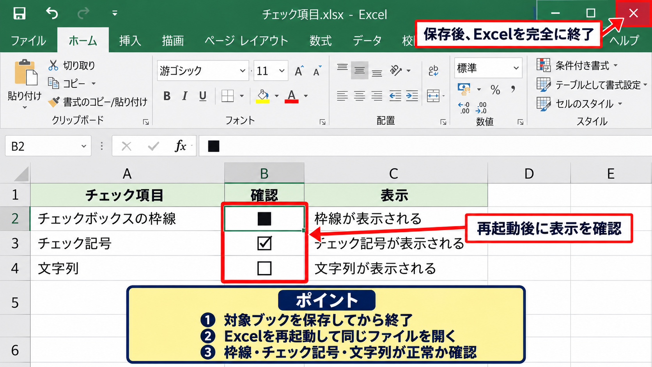Toggle underline formatting

point(203,96)
